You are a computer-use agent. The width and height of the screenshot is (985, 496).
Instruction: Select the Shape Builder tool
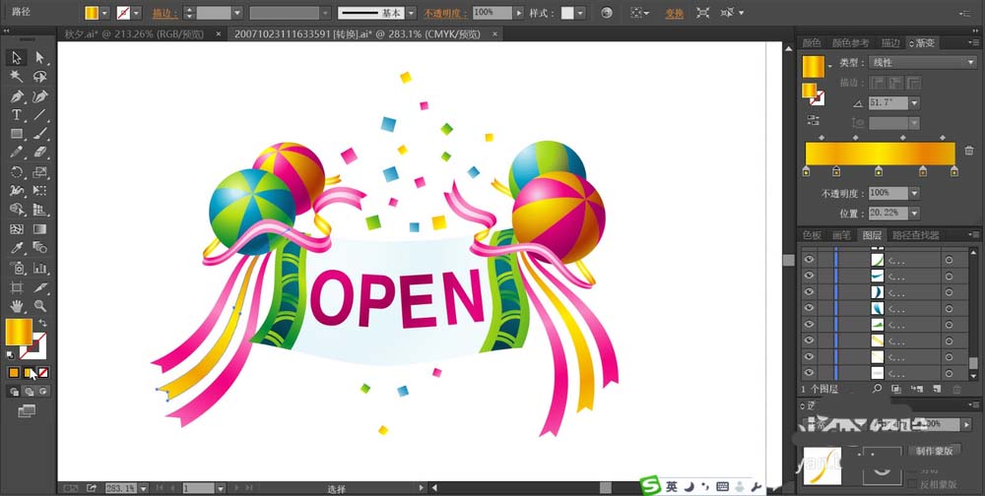(x=17, y=210)
